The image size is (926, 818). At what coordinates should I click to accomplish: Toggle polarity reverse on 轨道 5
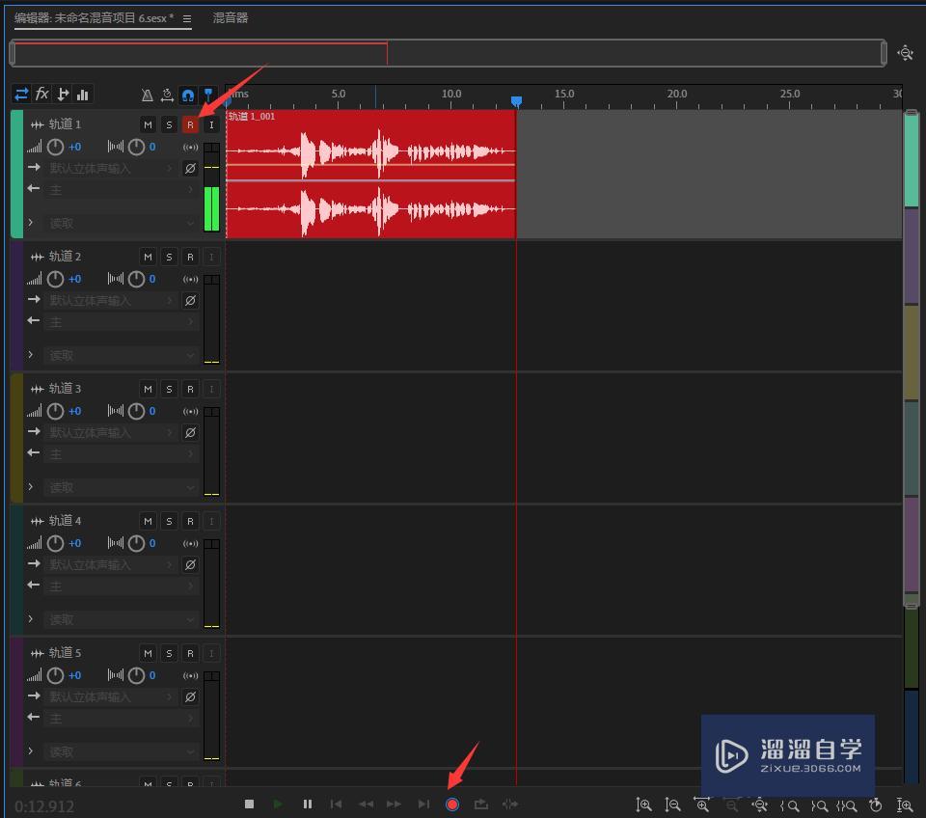190,696
